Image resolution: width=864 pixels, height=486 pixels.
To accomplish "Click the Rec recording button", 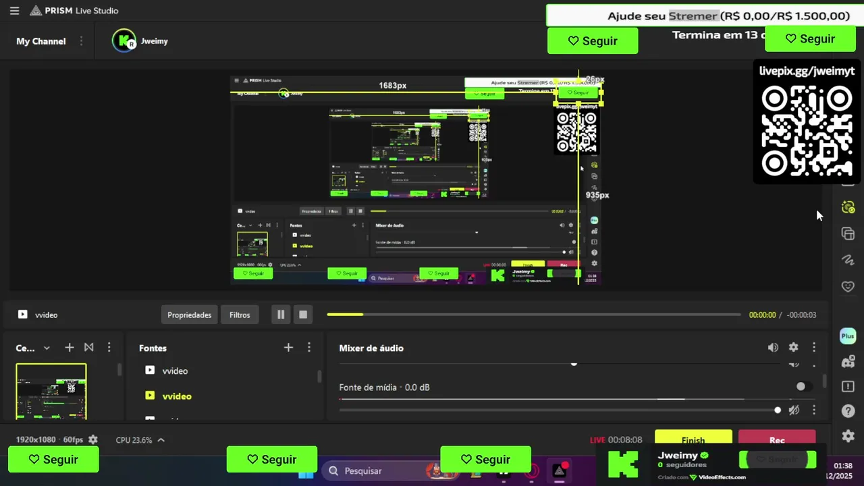I will 777,438.
